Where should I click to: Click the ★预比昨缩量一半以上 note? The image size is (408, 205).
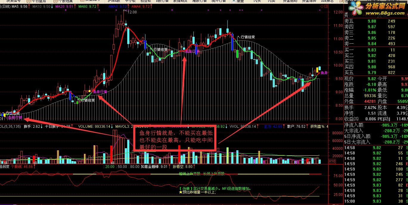(197, 192)
